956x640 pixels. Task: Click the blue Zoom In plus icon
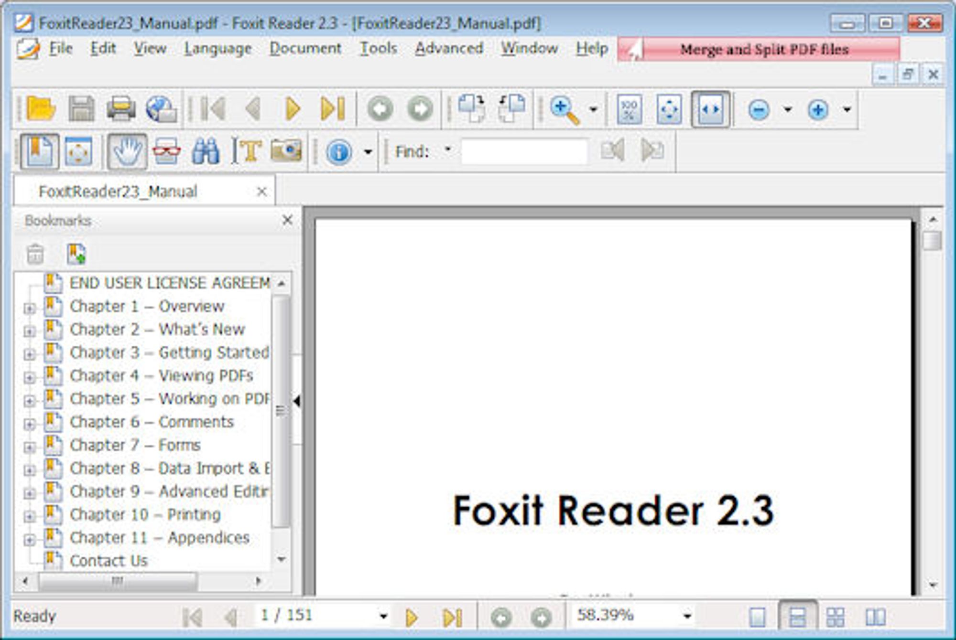click(x=818, y=110)
